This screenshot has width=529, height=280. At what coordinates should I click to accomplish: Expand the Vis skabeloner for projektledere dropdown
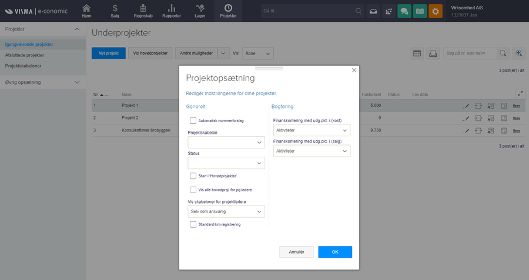[226, 211]
